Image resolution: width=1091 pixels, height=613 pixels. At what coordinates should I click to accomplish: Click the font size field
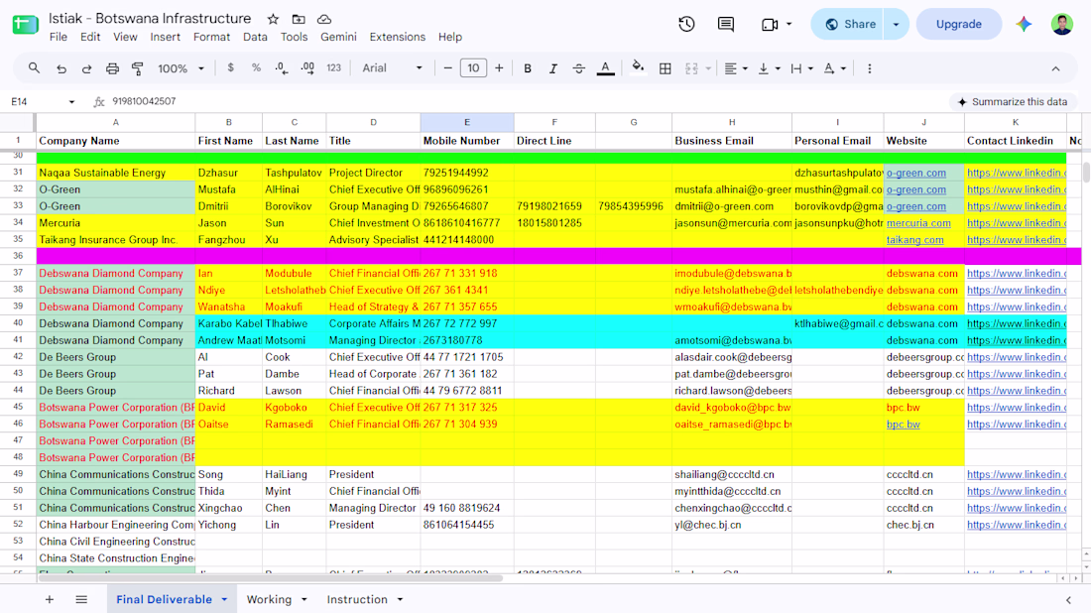pos(473,68)
